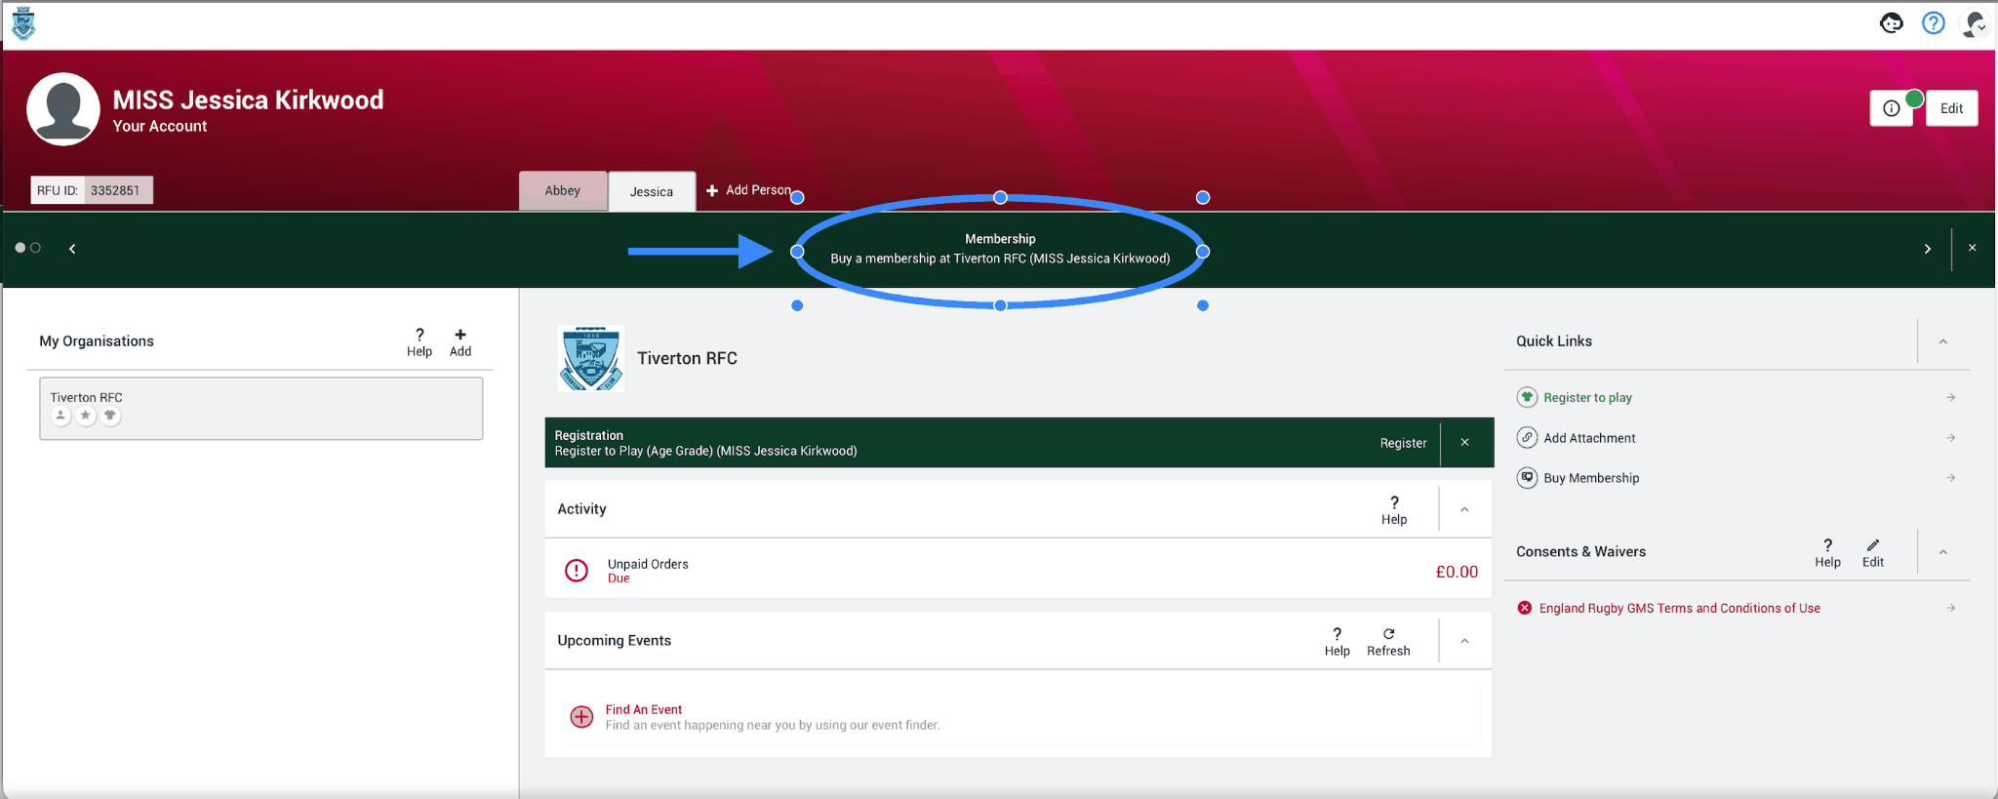Click the Register to play shirt icon
This screenshot has width=1998, height=799.
[1527, 397]
